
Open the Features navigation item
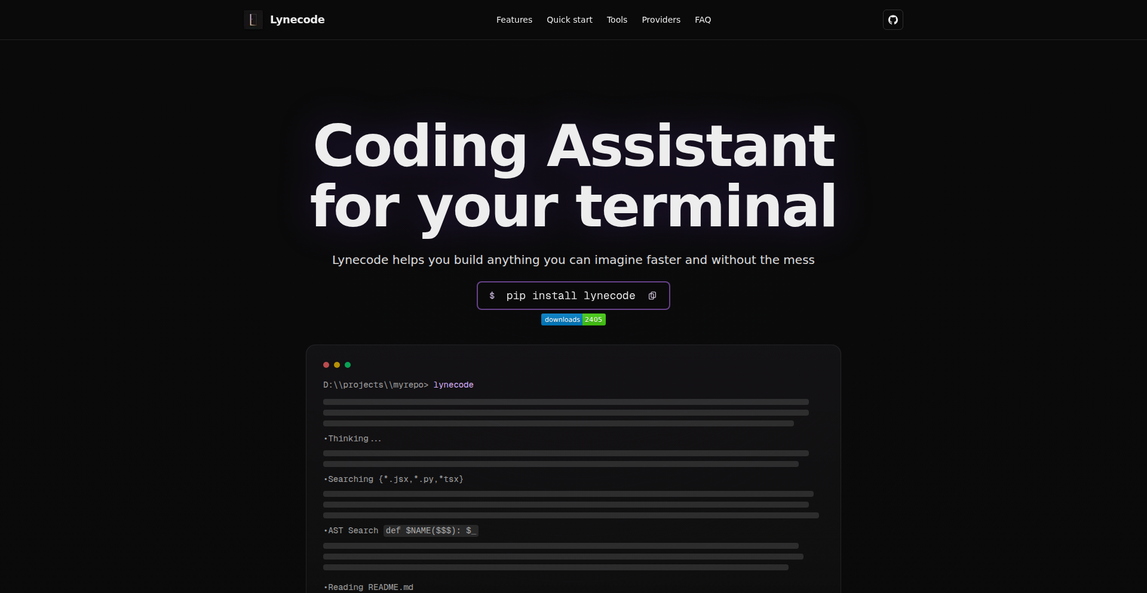pos(514,19)
